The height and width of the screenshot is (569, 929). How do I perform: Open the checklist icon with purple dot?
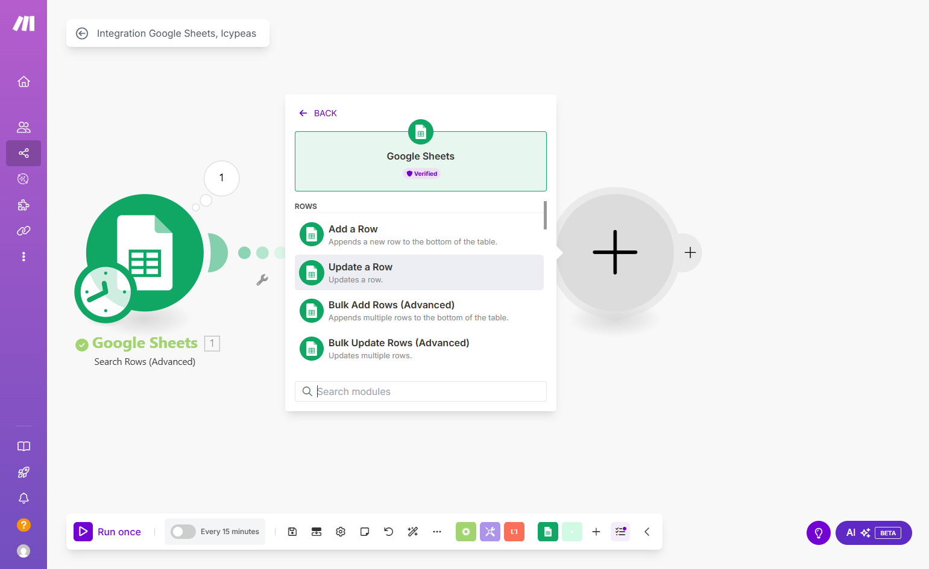coord(620,532)
